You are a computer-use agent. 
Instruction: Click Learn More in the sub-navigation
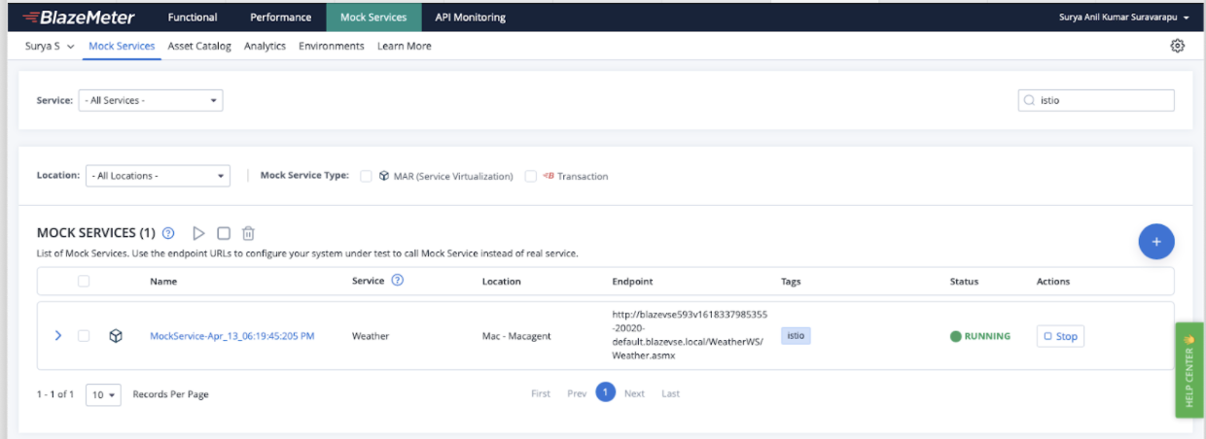pos(405,46)
